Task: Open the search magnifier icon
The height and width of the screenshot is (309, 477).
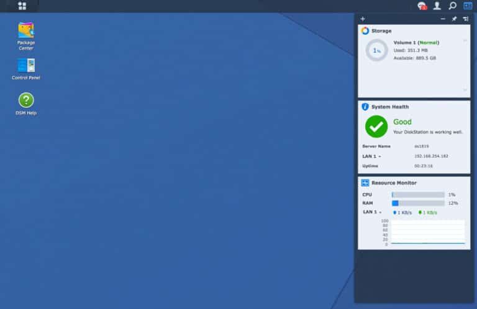Action: coord(452,6)
